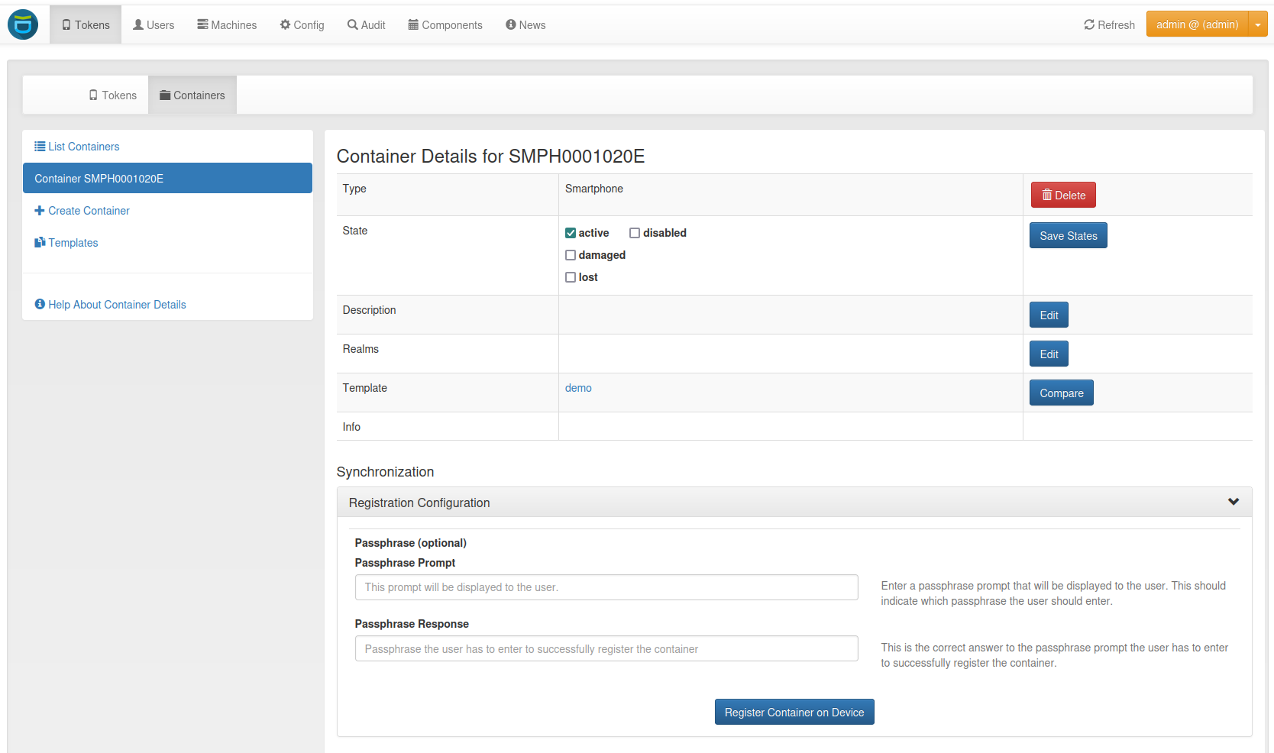
Task: Open the News item
Action: [x=525, y=24]
